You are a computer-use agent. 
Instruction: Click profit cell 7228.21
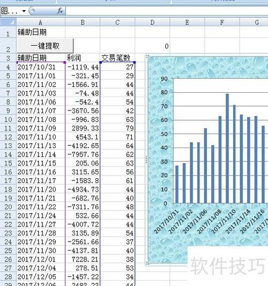point(83,259)
